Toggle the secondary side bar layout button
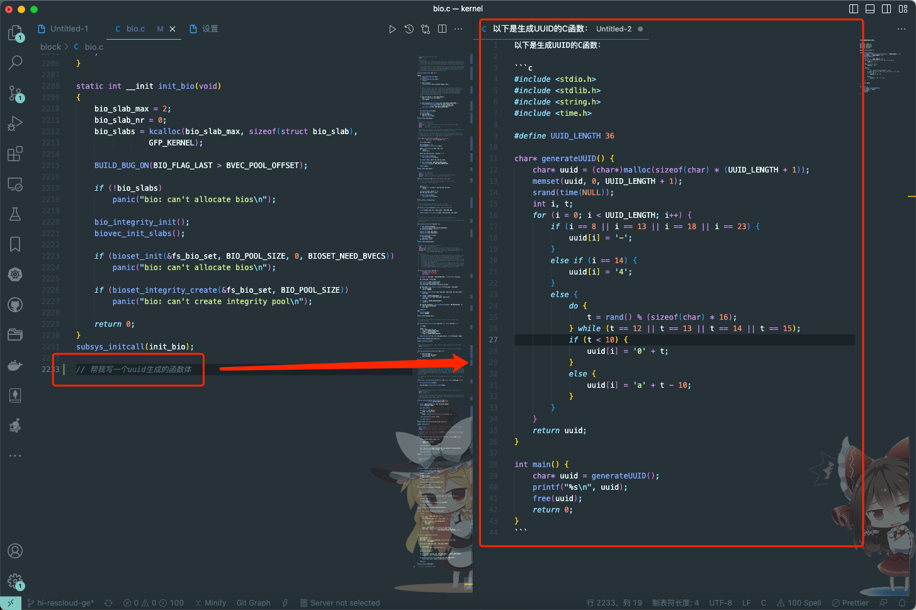Screen dimensions: 916x610 pyautogui.click(x=886, y=9)
